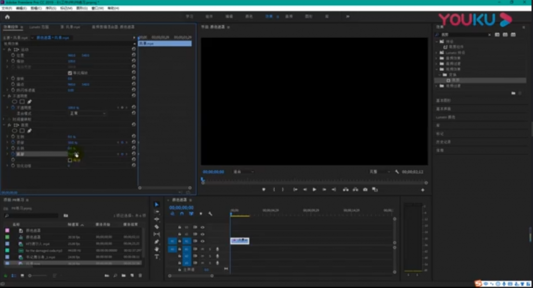533x288 pixels.
Task: Select the Type tool
Action: [x=157, y=256]
